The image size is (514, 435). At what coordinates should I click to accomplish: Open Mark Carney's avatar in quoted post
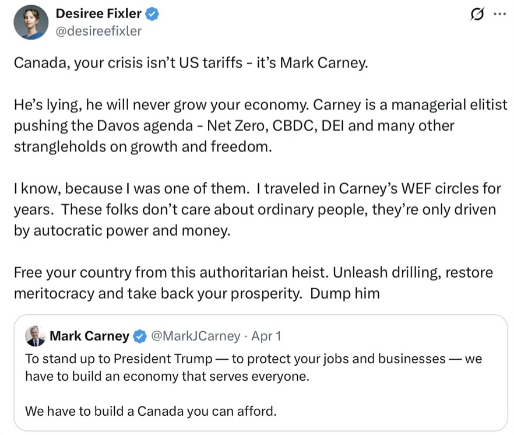(36, 336)
